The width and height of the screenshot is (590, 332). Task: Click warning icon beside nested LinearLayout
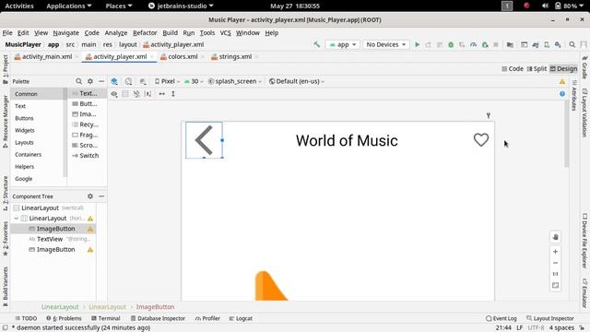90,219
